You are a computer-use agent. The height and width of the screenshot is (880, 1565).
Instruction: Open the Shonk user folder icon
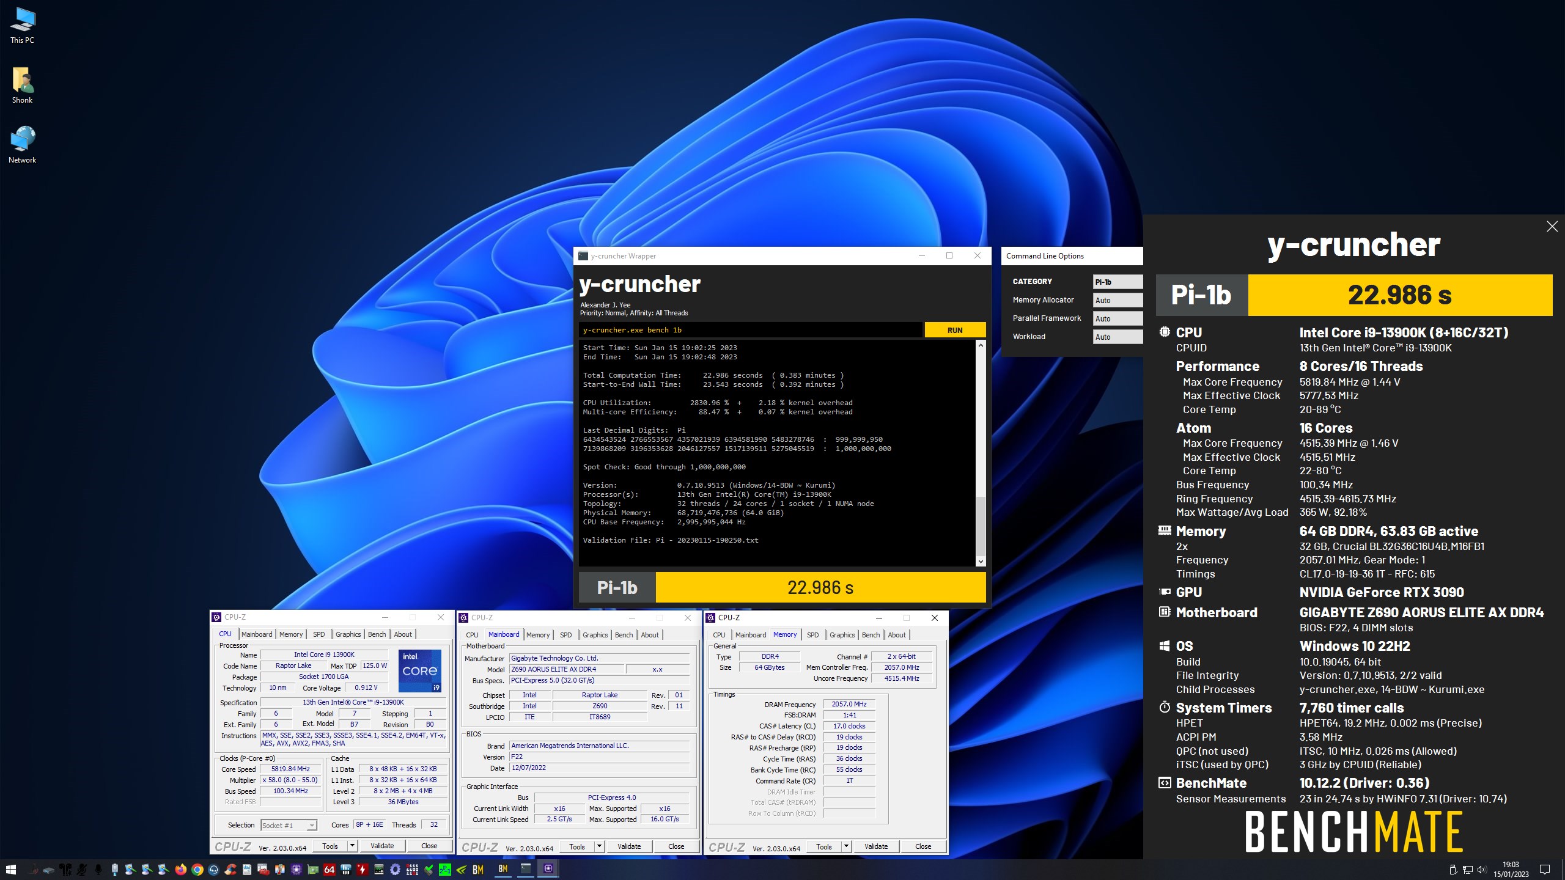pos(22,86)
